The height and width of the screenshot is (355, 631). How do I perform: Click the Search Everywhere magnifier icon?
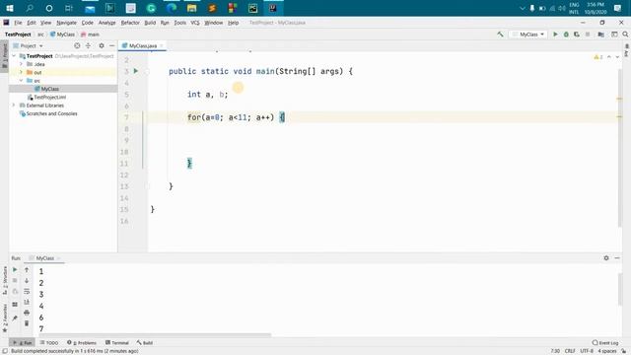(x=625, y=35)
